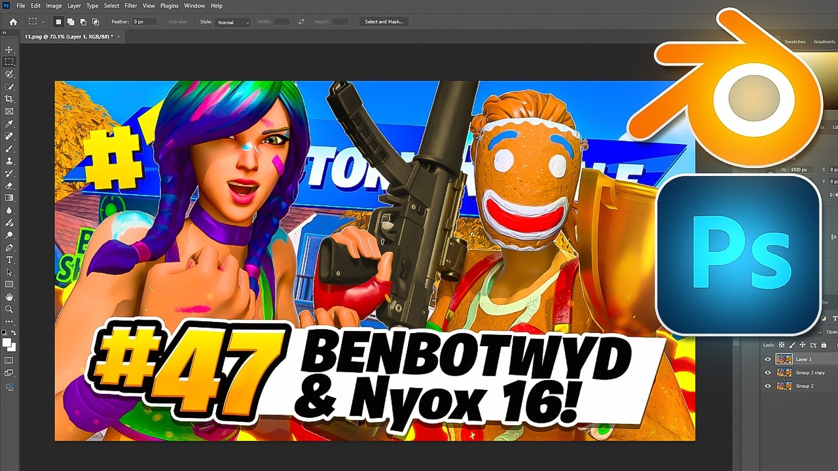This screenshot has height=471, width=838.
Task: Select the Spot Healing Brush tool
Action: pyautogui.click(x=9, y=136)
